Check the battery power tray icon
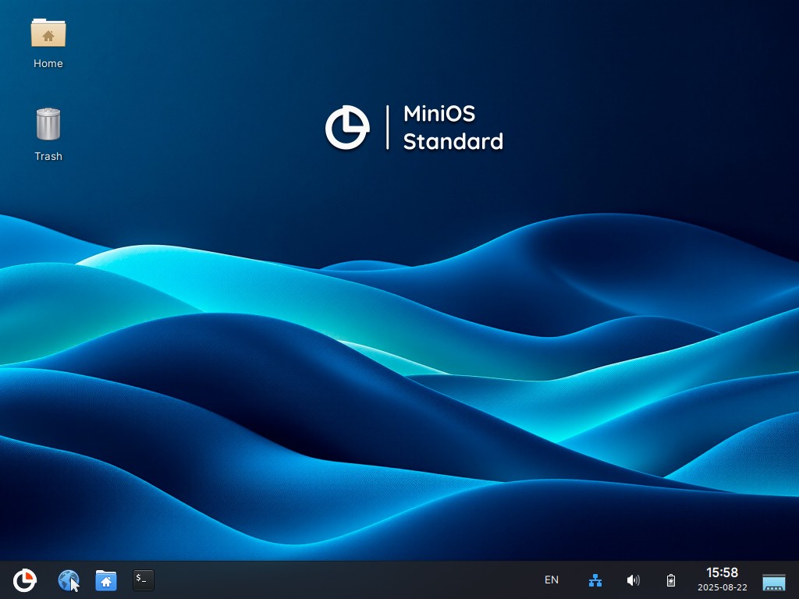Screen dimensions: 799x599 point(671,580)
